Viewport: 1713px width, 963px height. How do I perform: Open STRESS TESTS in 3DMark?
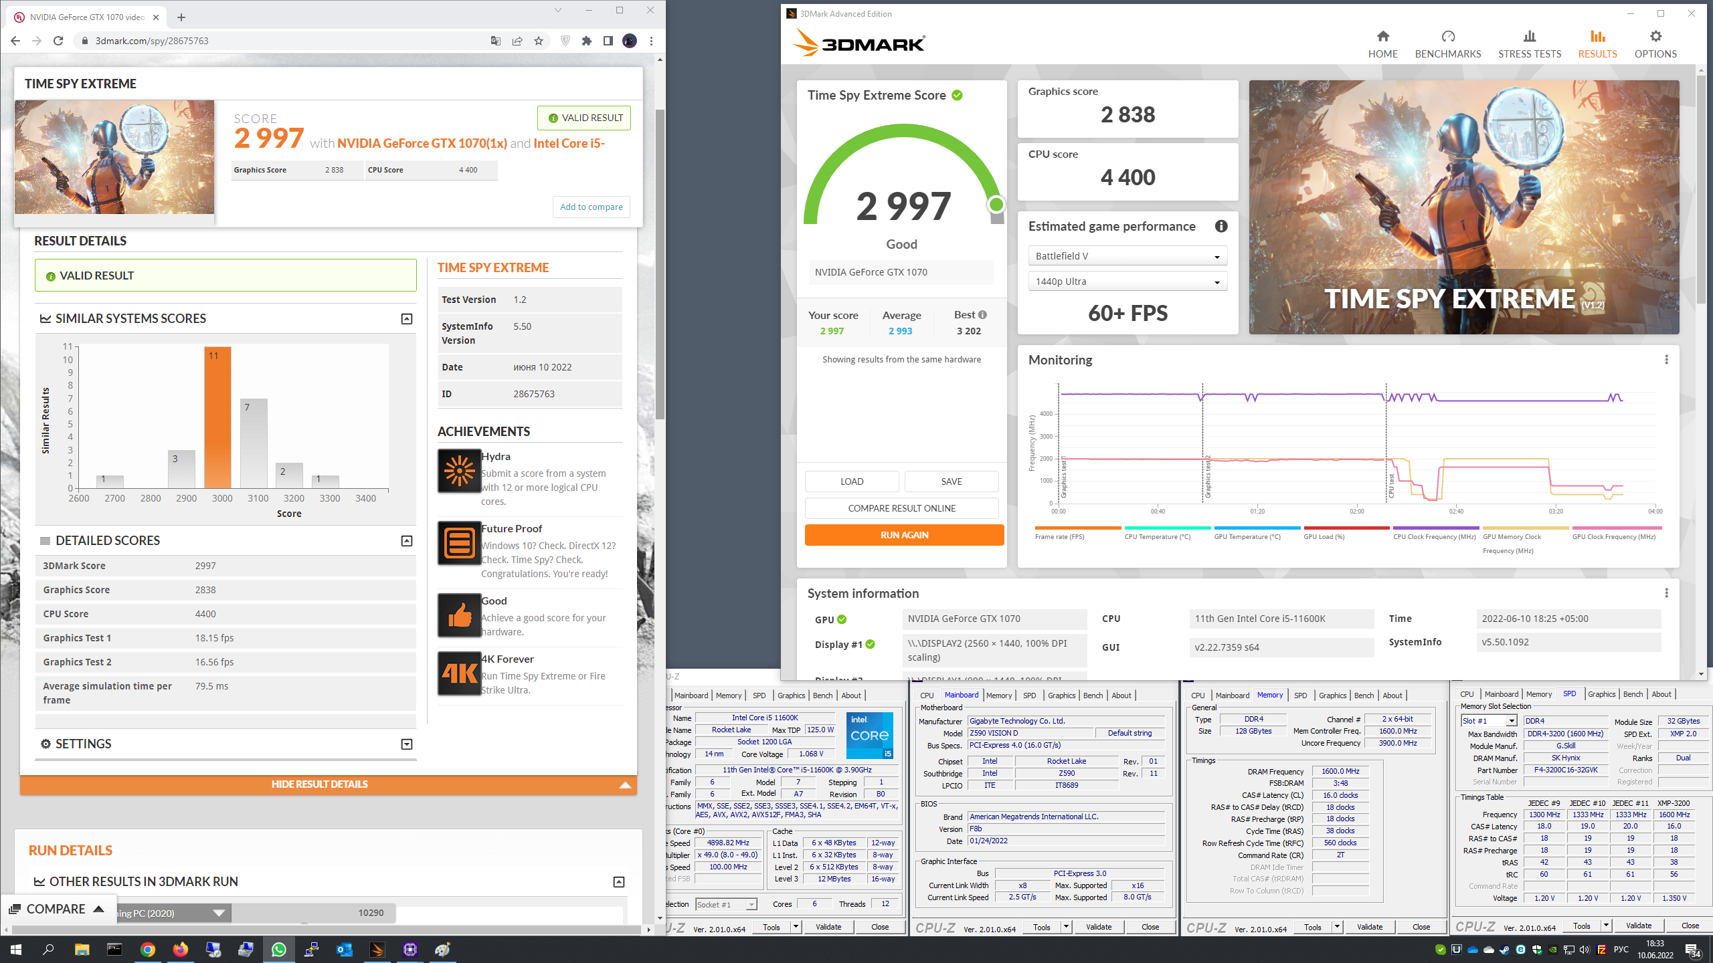coord(1529,44)
